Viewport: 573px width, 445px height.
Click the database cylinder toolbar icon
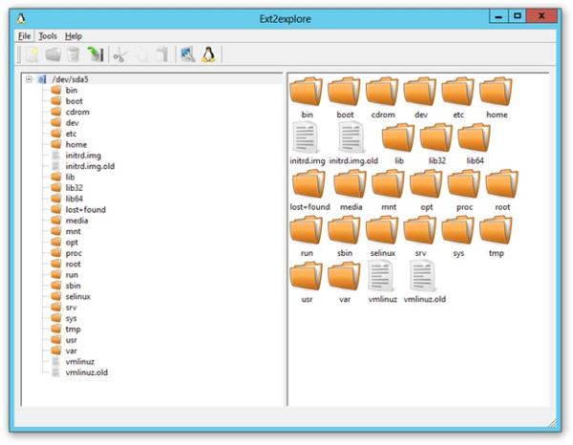click(x=74, y=54)
